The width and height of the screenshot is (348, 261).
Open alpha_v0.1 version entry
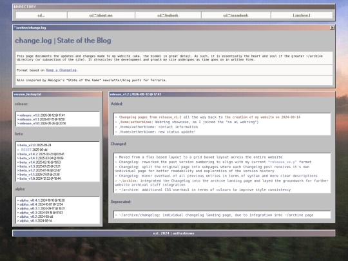[x=35, y=220]
